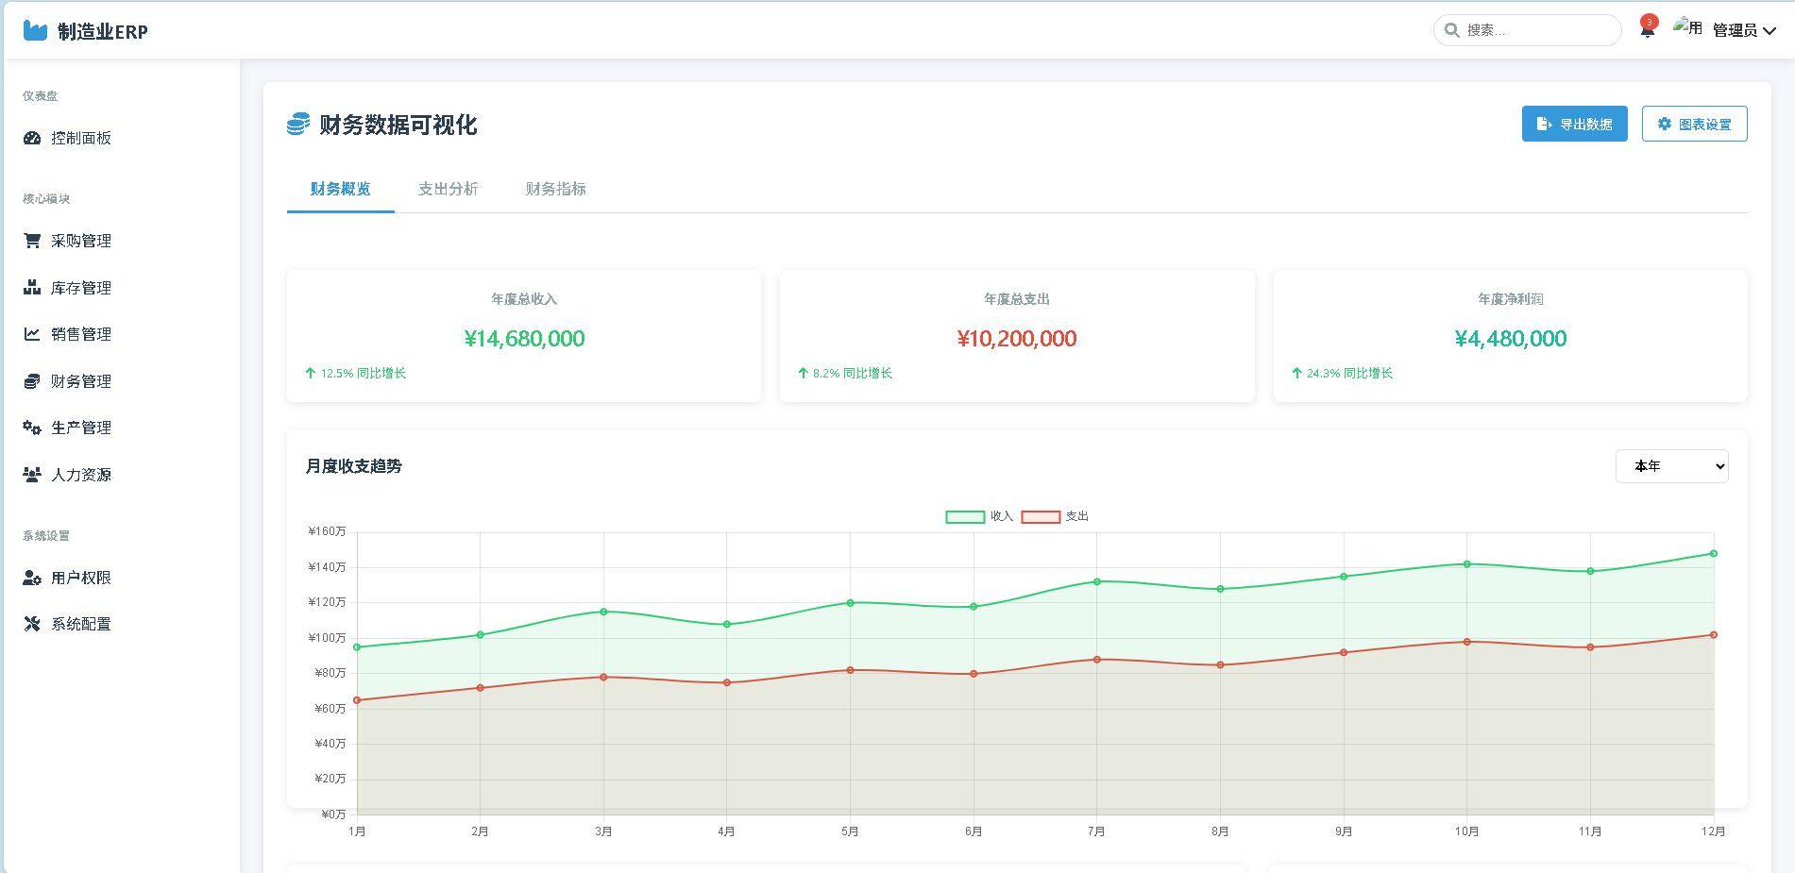
Task: Expand the 管理员 user menu
Action: pos(1743,30)
